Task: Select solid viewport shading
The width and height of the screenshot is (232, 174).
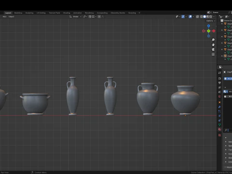Action: pyautogui.click(x=204, y=16)
